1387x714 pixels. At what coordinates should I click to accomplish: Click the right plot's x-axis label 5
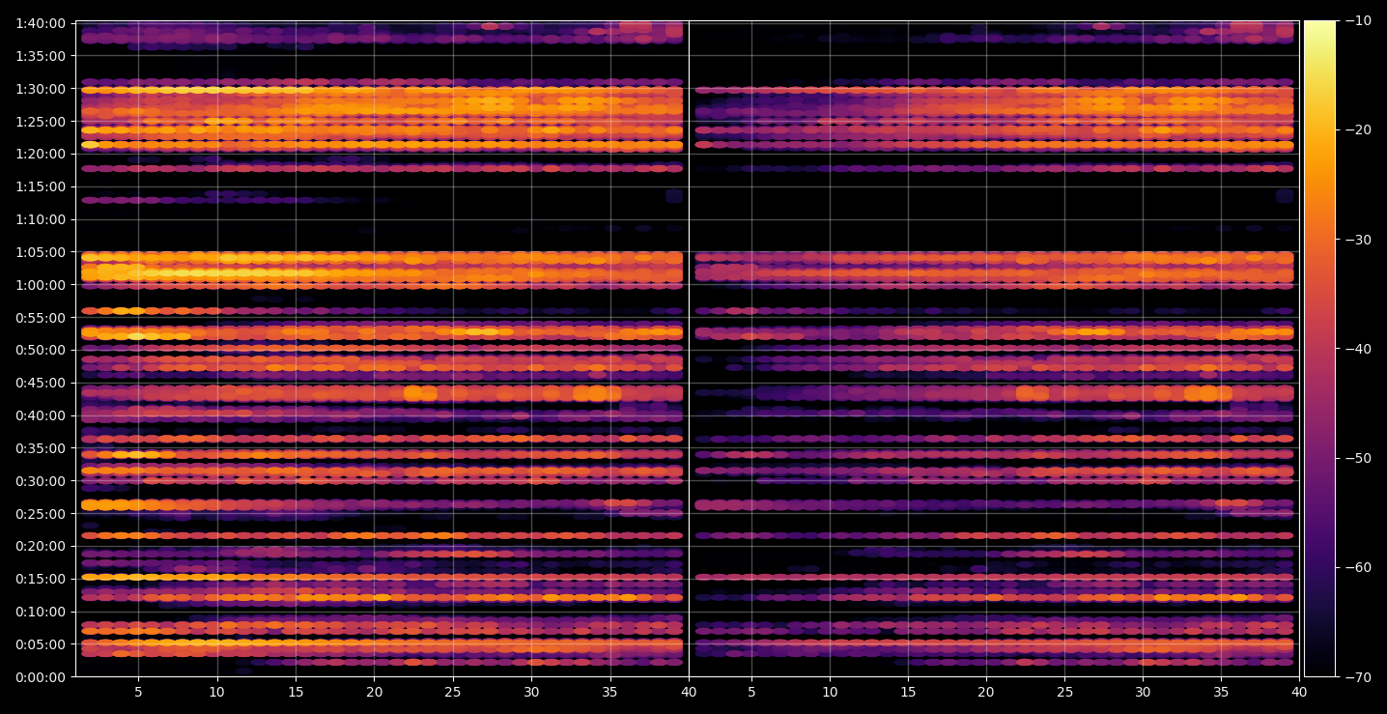tap(750, 692)
